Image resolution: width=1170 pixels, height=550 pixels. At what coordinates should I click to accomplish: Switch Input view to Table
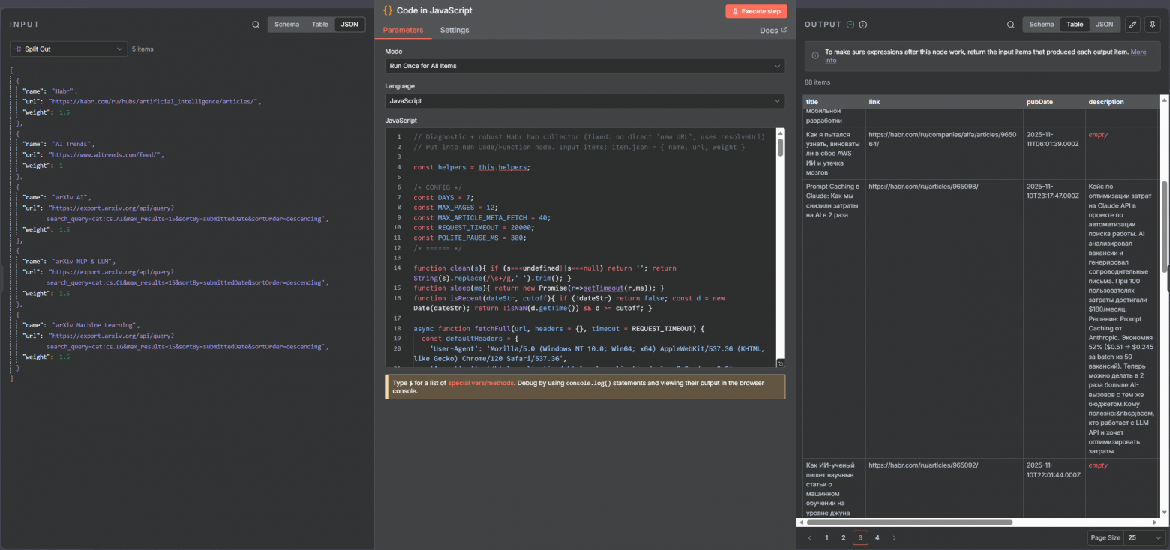point(320,25)
